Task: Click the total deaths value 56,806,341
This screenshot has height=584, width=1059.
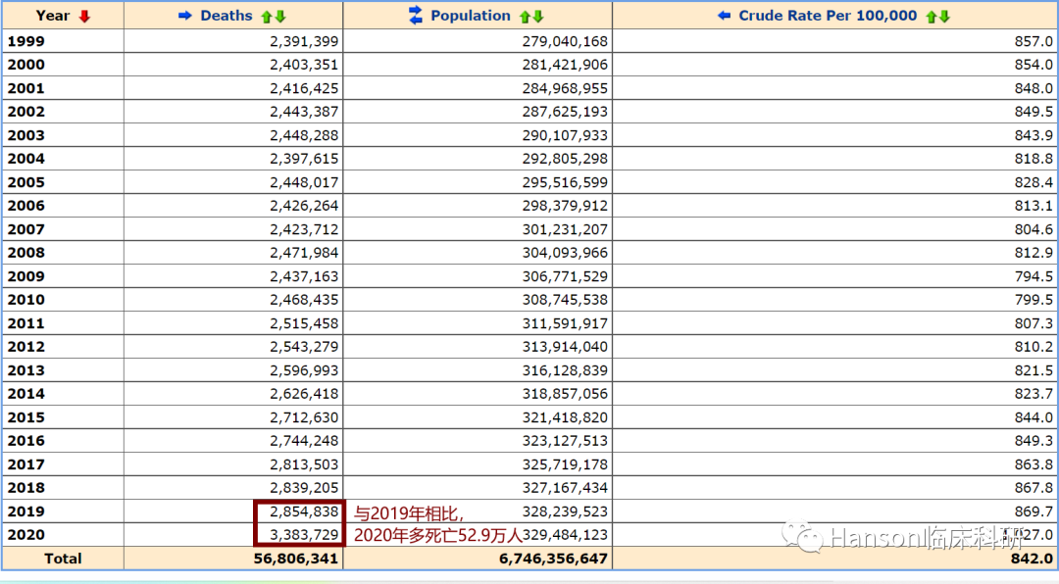Action: pyautogui.click(x=295, y=559)
